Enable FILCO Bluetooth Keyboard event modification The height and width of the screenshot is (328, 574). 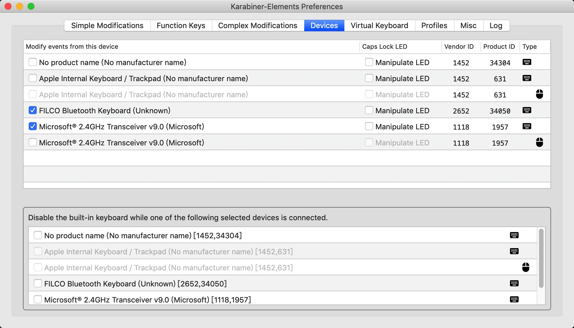[x=33, y=111]
